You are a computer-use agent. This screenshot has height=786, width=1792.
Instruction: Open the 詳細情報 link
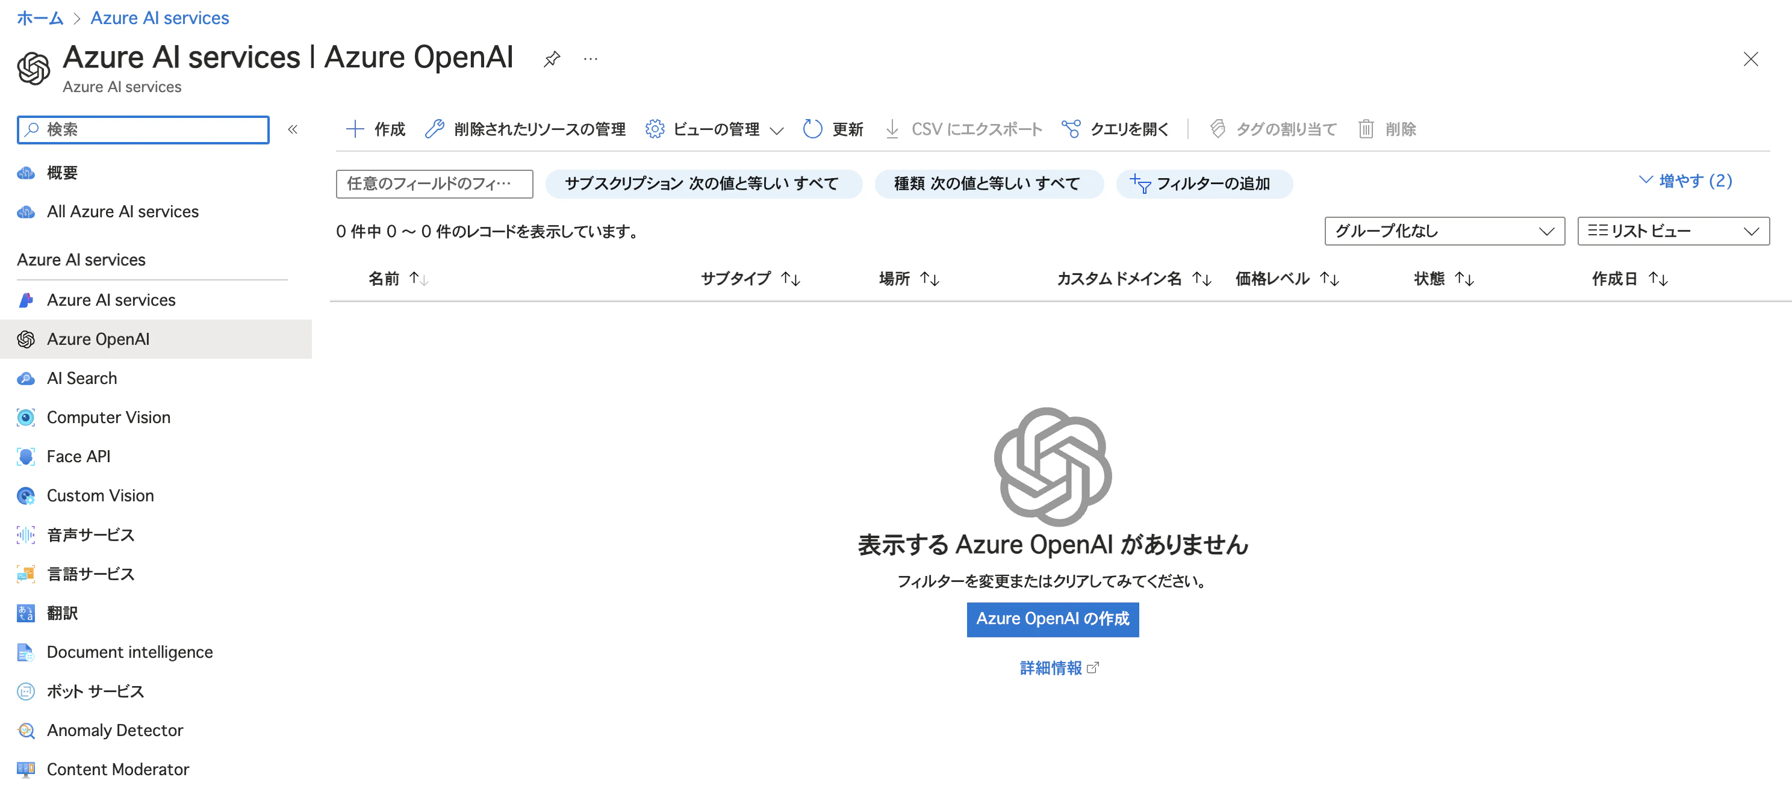[x=1058, y=668]
